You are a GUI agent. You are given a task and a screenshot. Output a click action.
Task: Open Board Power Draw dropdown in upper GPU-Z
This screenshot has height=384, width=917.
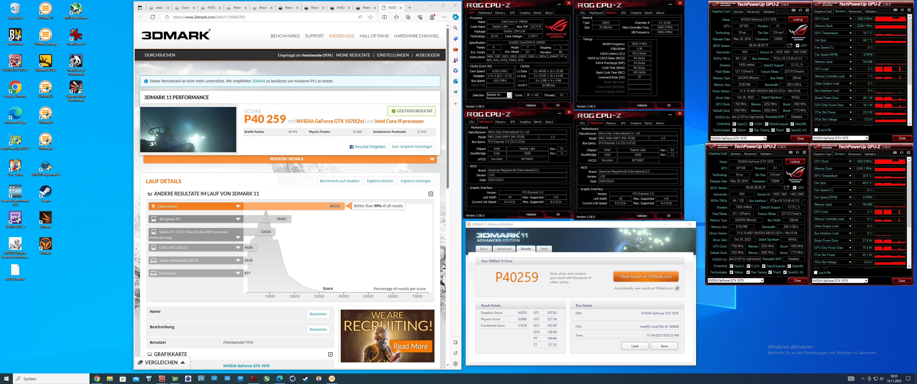850,98
